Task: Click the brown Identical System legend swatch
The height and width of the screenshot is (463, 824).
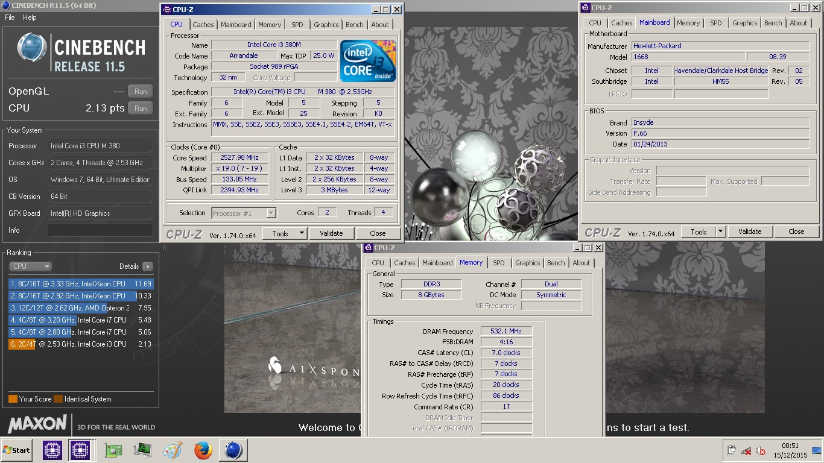Action: click(x=58, y=399)
